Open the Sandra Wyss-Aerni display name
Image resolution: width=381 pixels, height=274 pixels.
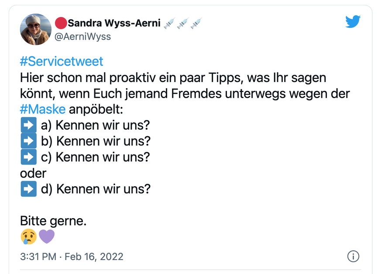click(x=114, y=23)
